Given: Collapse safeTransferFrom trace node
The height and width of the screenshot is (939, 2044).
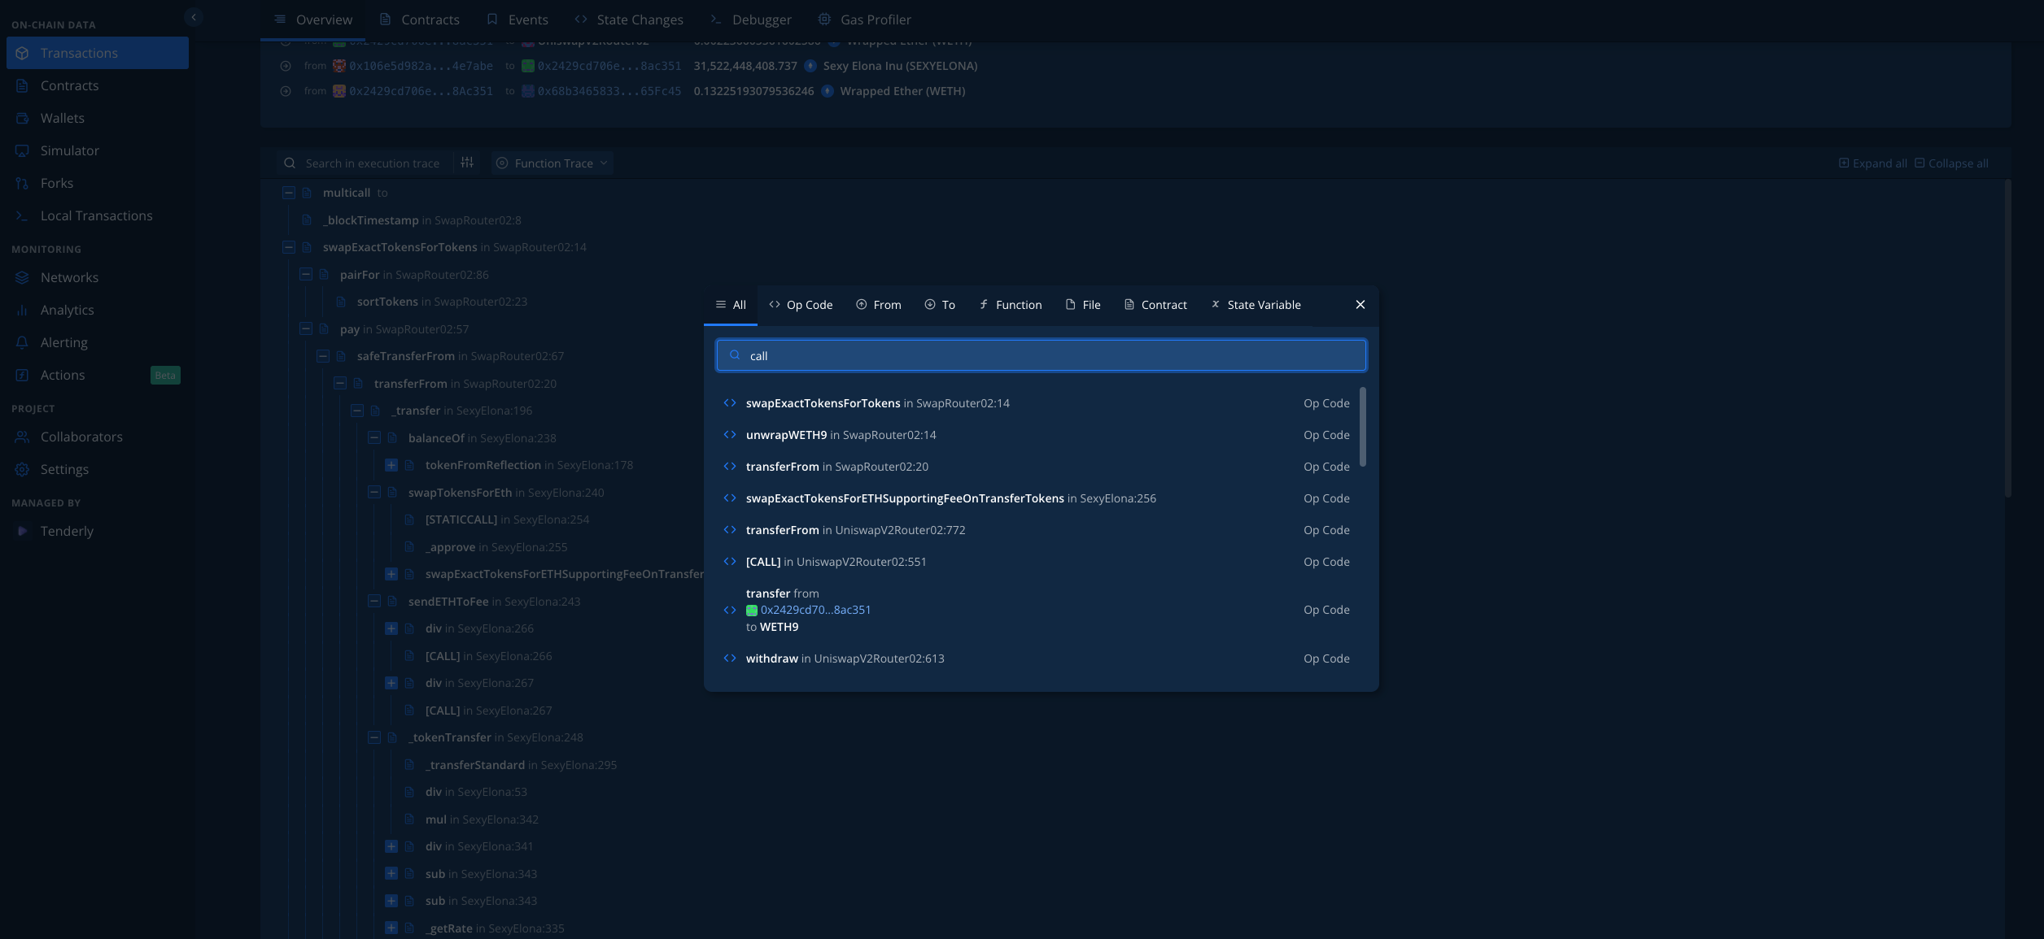Looking at the screenshot, I should (323, 356).
